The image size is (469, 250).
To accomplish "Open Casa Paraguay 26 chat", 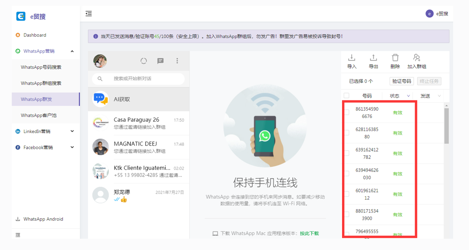I will point(139,123).
